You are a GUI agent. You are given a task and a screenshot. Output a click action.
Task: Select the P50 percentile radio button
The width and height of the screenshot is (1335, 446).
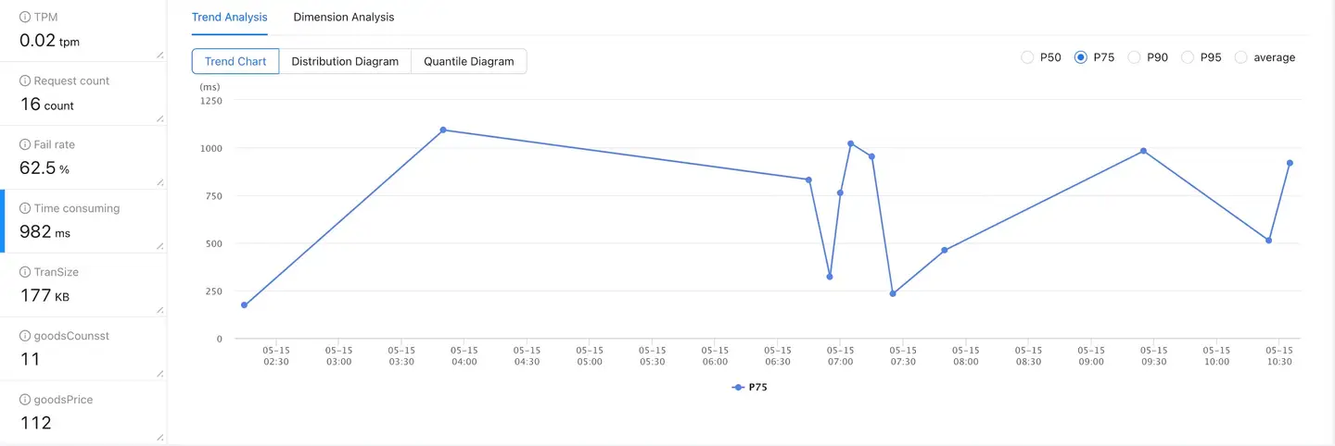(x=1027, y=57)
